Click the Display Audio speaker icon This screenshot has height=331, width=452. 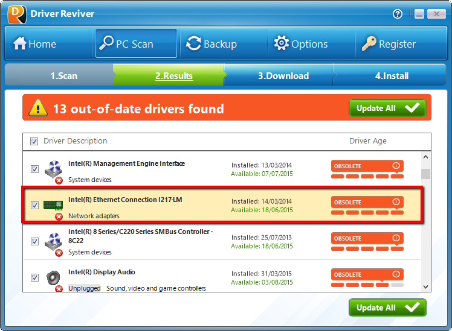click(x=53, y=278)
